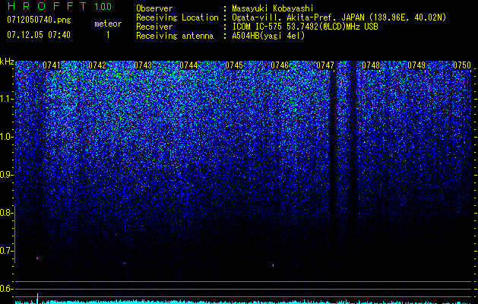Click the 0747 time marker
The width and height of the screenshot is (478, 304).
click(325, 65)
